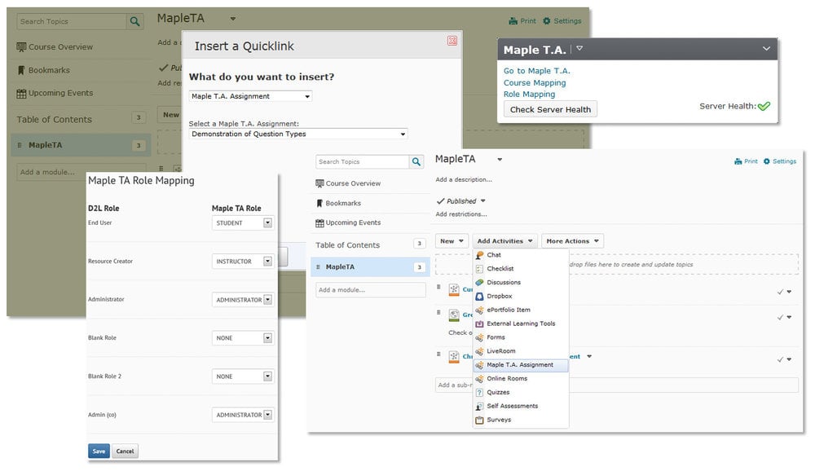Image resolution: width=815 pixels, height=471 pixels.
Task: Collapse the Maple T.A. widget using its chevron
Action: tap(765, 49)
